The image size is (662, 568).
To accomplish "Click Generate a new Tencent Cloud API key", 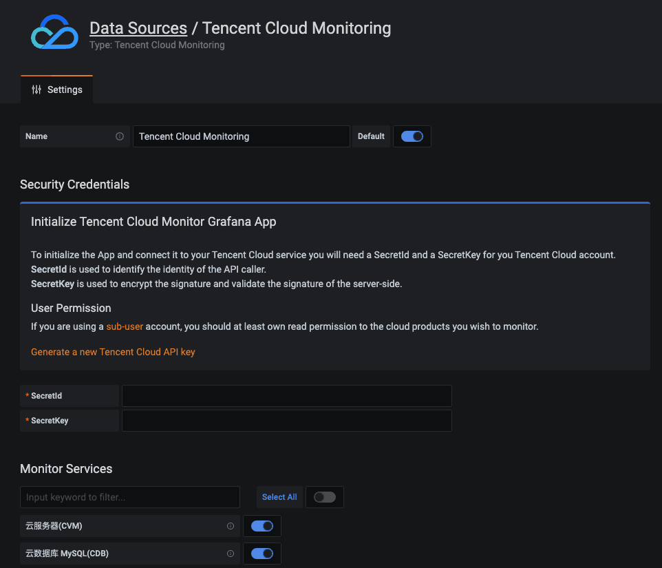I will pos(113,352).
